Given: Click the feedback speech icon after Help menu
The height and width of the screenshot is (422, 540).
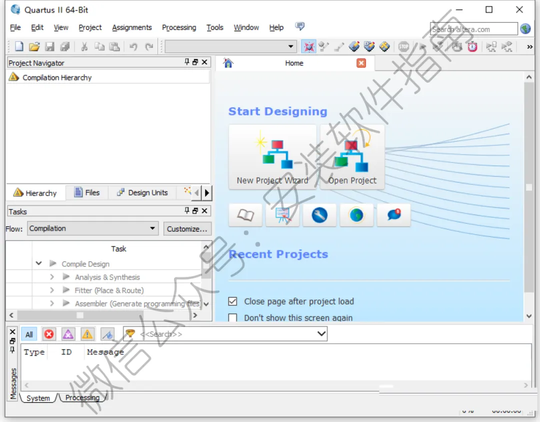Looking at the screenshot, I should (300, 26).
